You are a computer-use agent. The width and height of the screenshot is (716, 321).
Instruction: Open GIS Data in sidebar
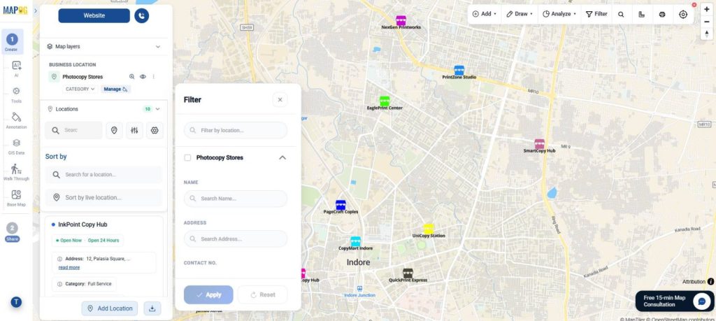(17, 146)
